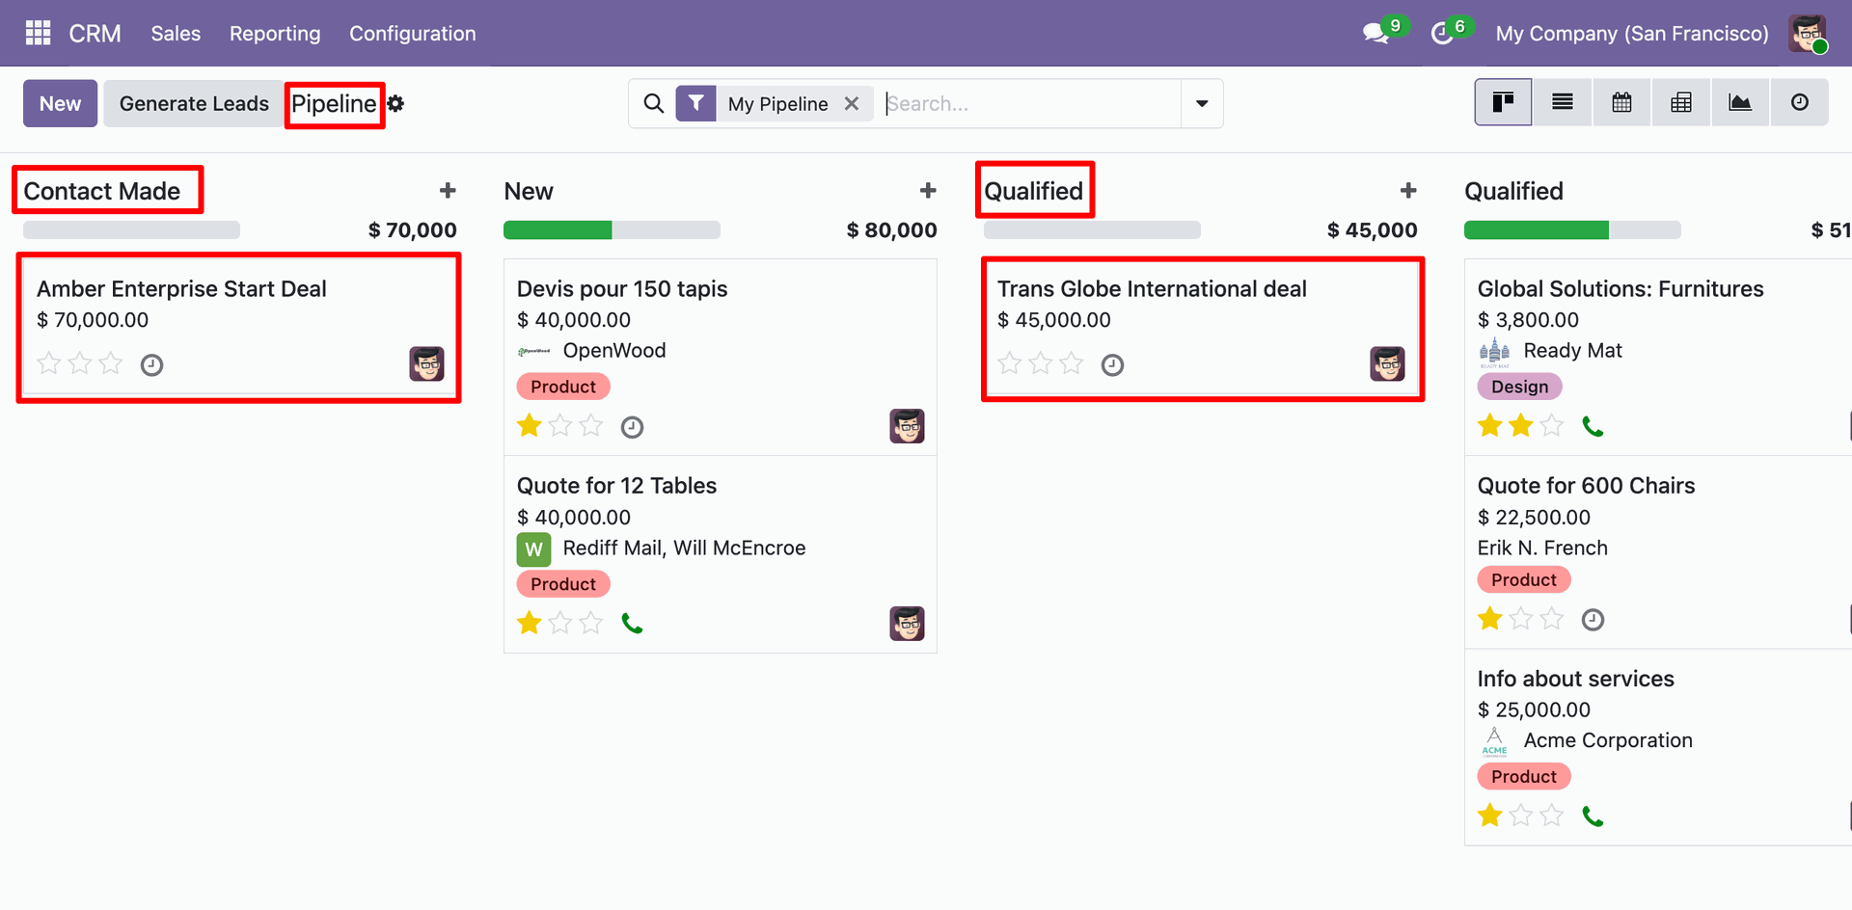Screen dimensions: 1852x910
Task: Switch to Graph view
Action: click(1740, 102)
